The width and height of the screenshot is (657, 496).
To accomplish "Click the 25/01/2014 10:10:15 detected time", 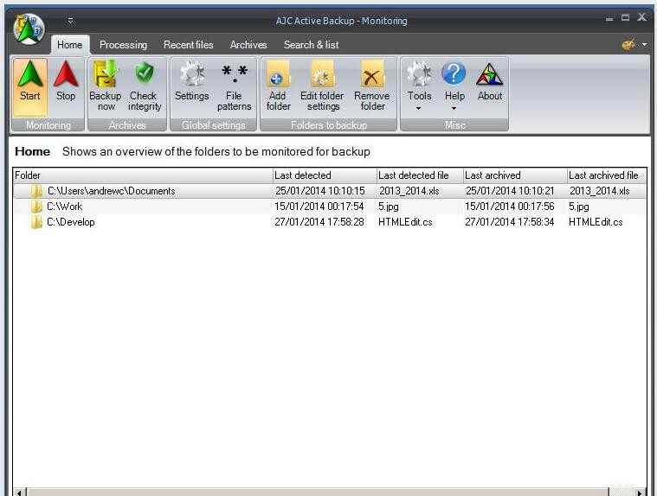I will coord(319,191).
